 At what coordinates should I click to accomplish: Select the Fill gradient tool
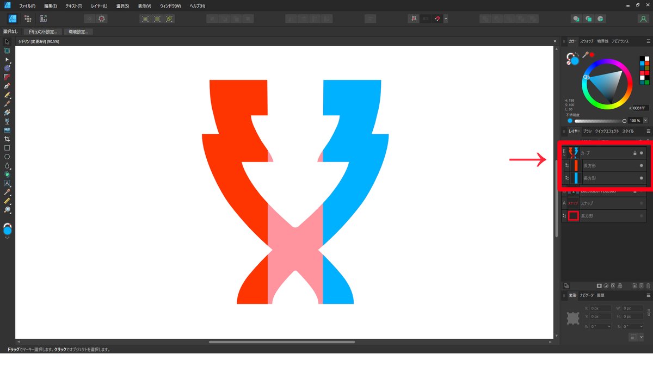(7, 112)
